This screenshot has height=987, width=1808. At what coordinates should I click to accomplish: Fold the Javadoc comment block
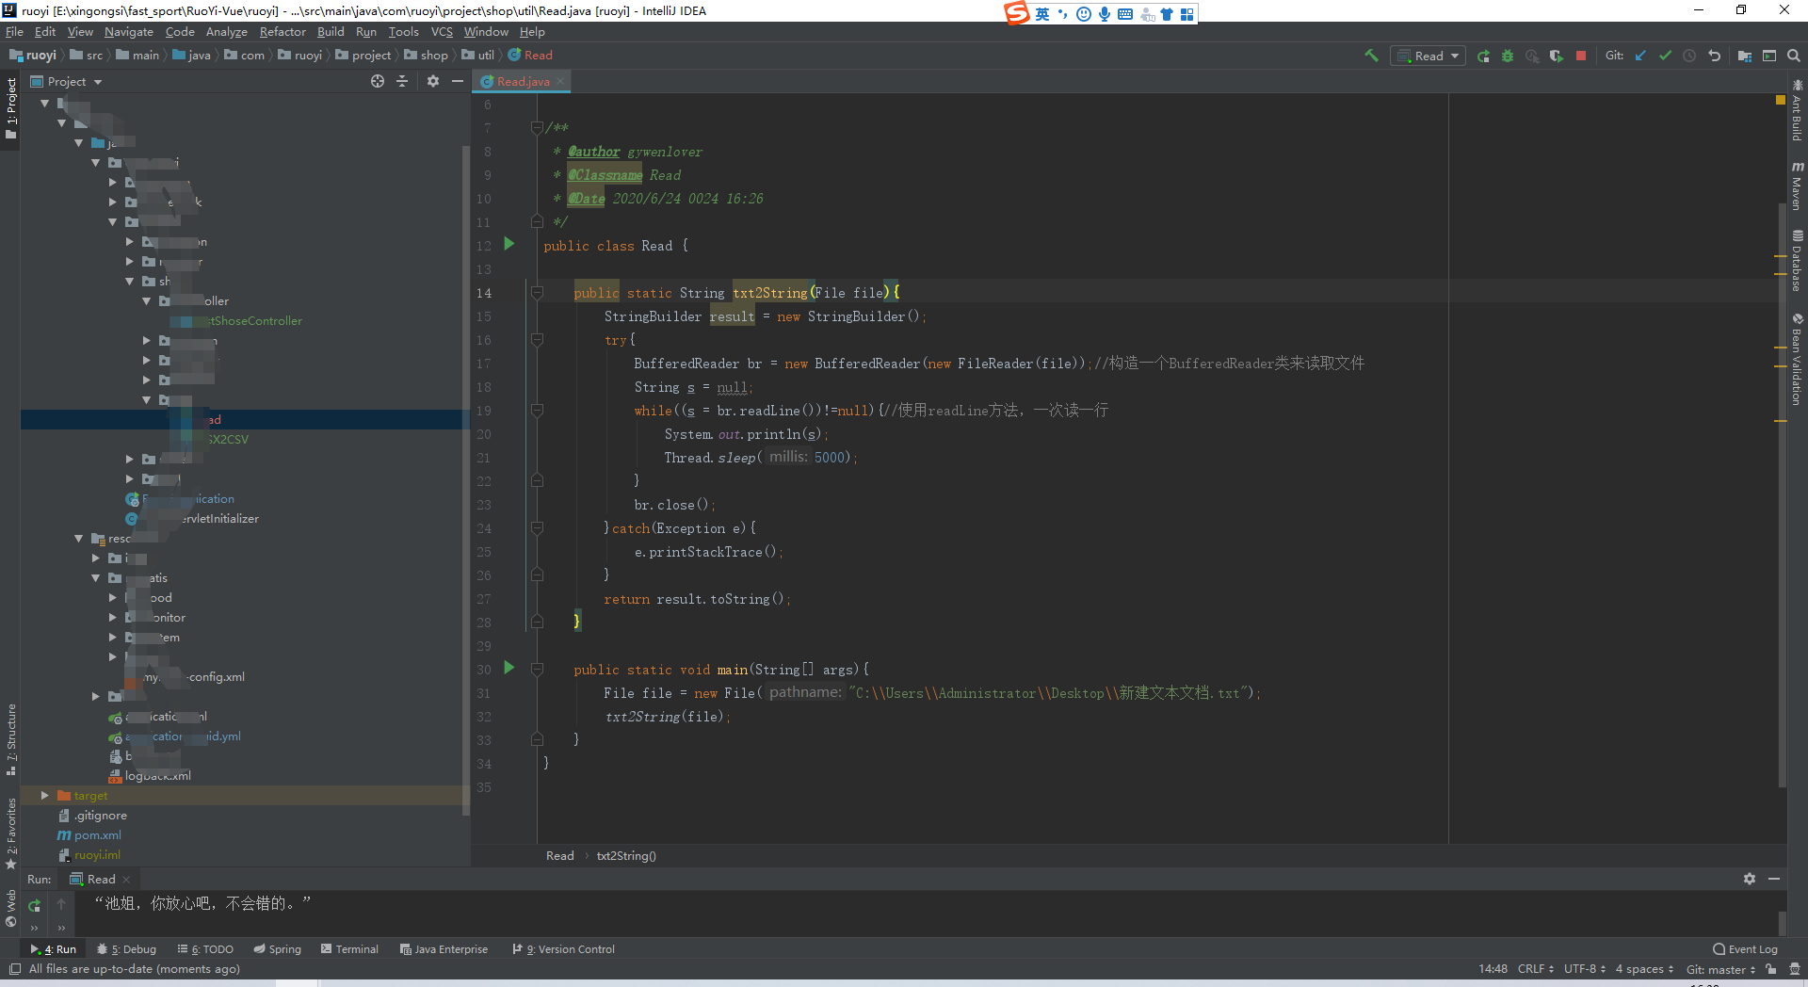537,128
